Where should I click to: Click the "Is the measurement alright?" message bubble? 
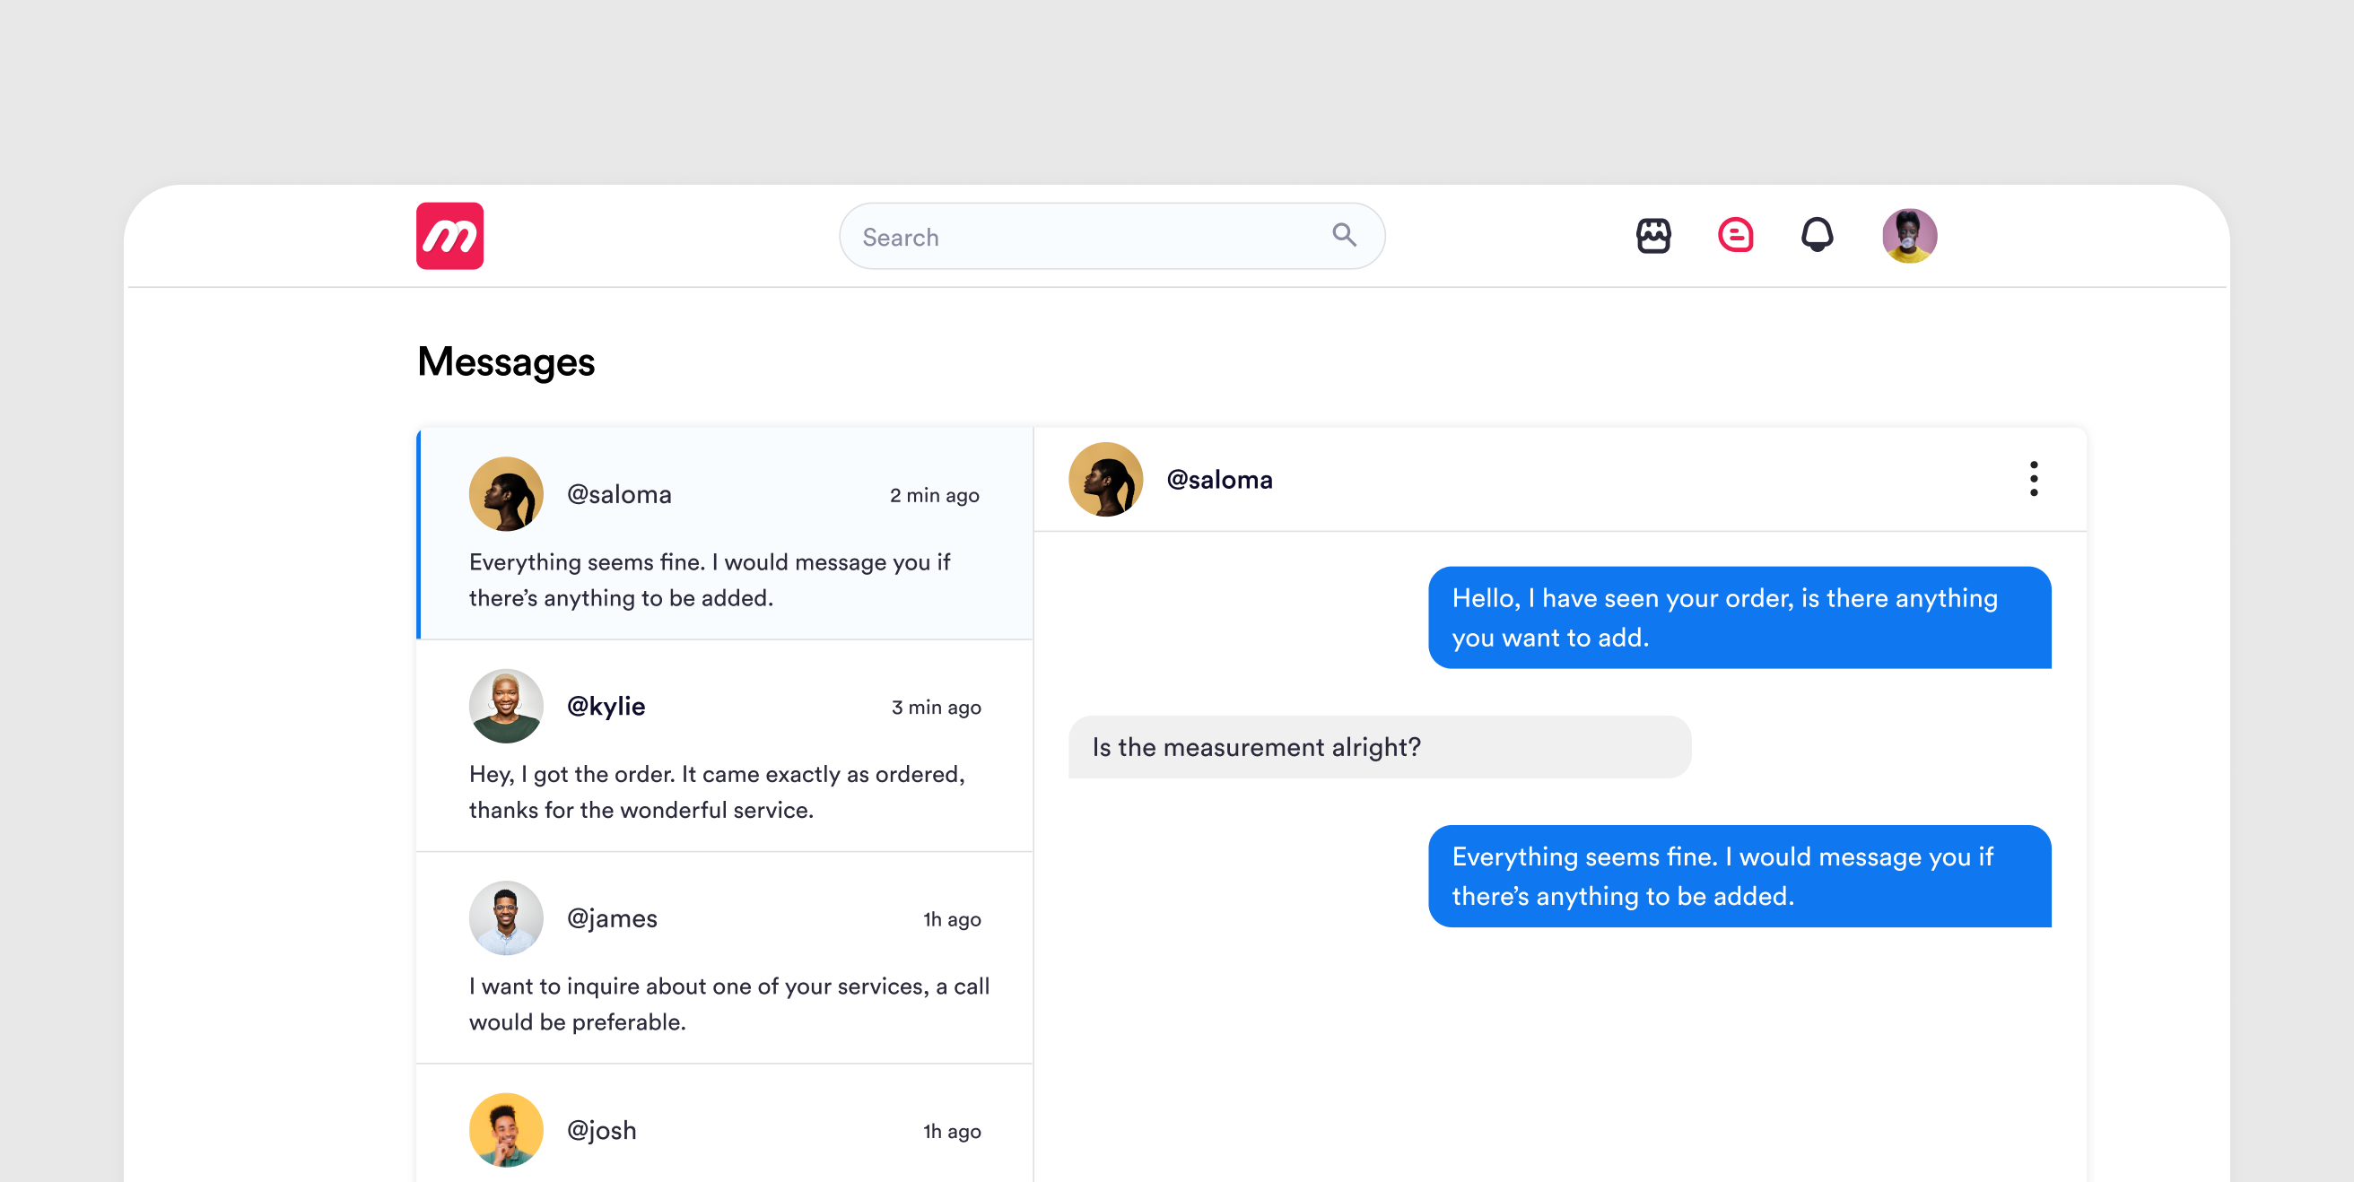pyautogui.click(x=1379, y=747)
